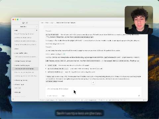The image size is (159, 119).
Task: Toggle the sidebar panel icon in the header
Action: point(23,23)
